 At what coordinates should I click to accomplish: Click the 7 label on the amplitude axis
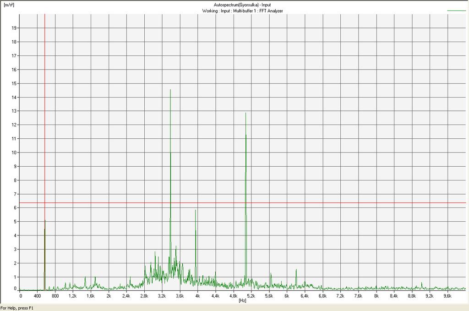[x=15, y=194]
